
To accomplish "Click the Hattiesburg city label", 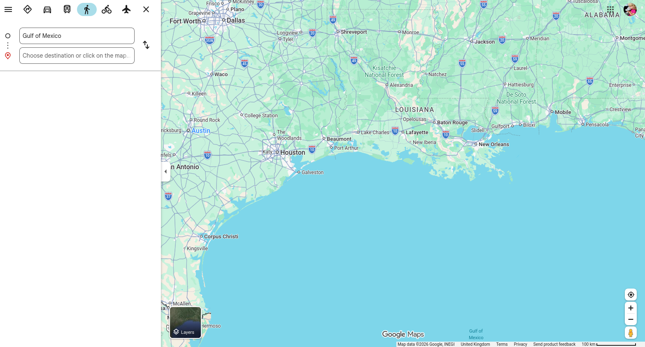I will point(521,85).
